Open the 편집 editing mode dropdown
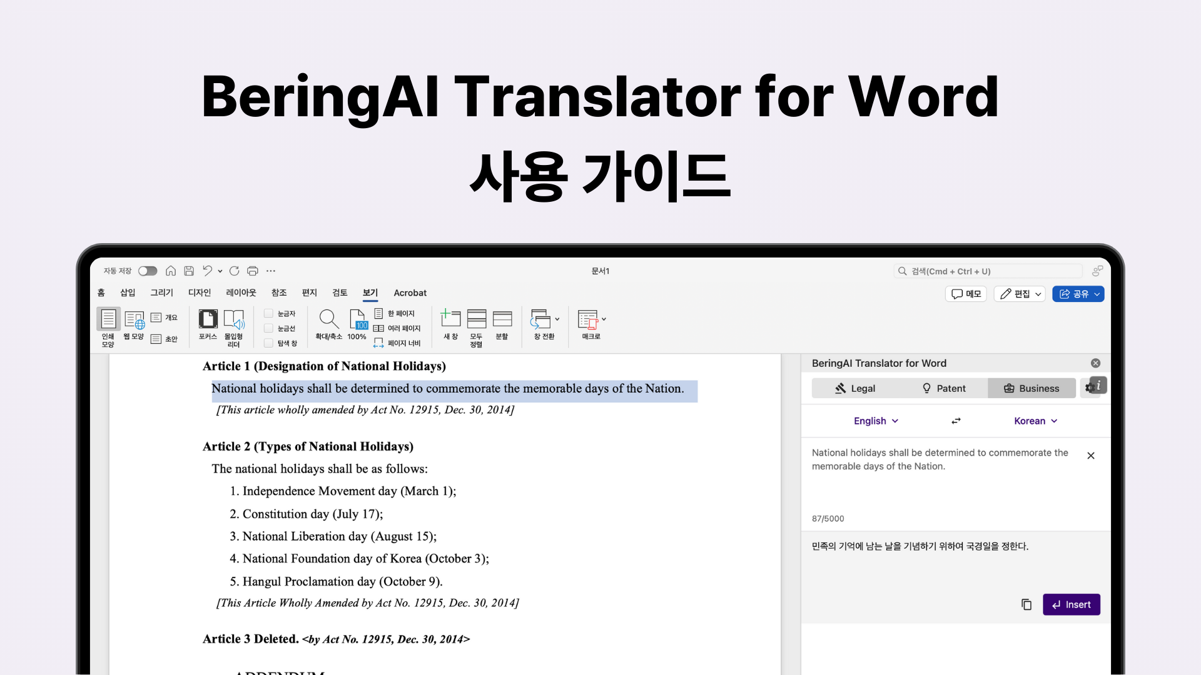This screenshot has height=675, width=1201. [1020, 294]
